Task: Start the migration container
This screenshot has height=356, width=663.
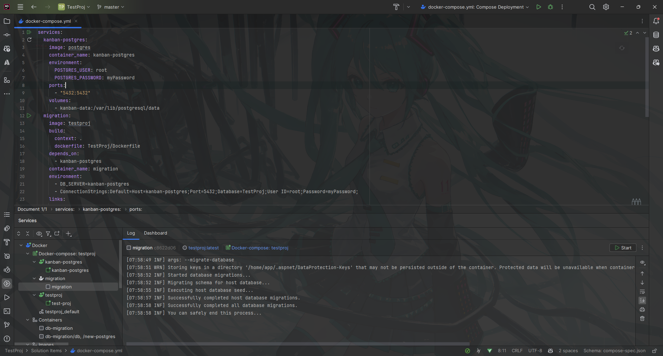Action: 623,248
